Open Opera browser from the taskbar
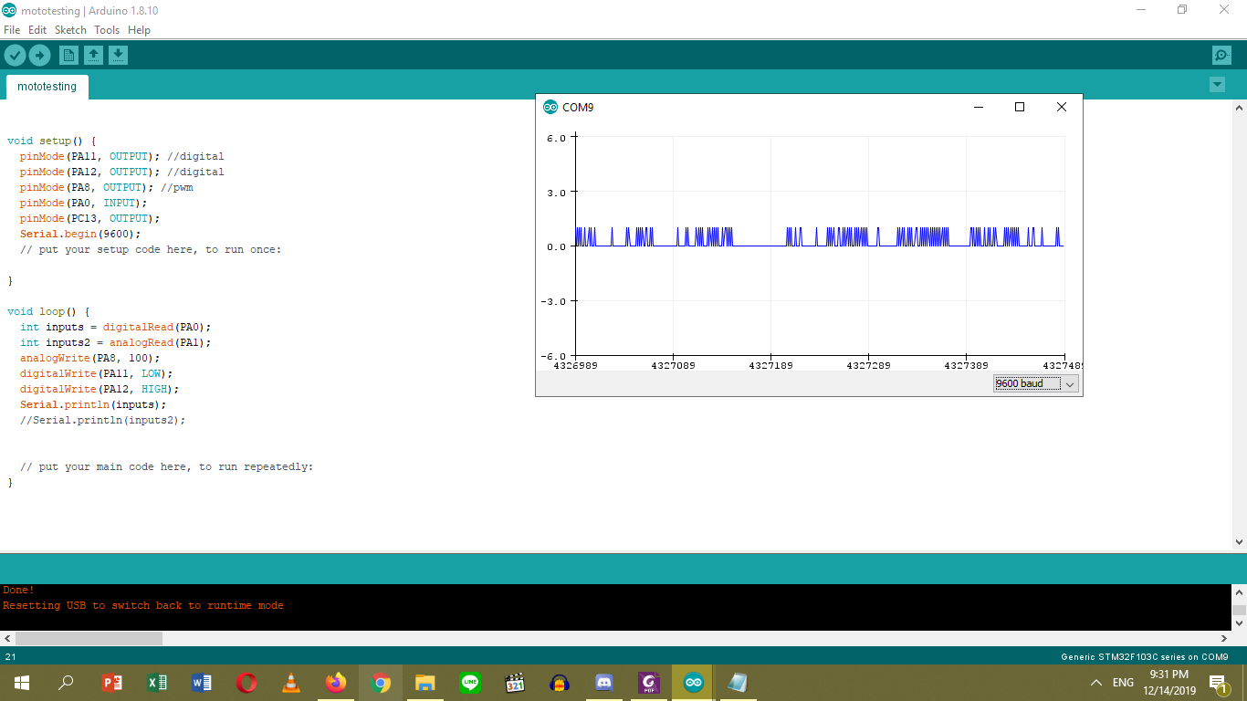Viewport: 1247px width, 701px height. (x=246, y=683)
